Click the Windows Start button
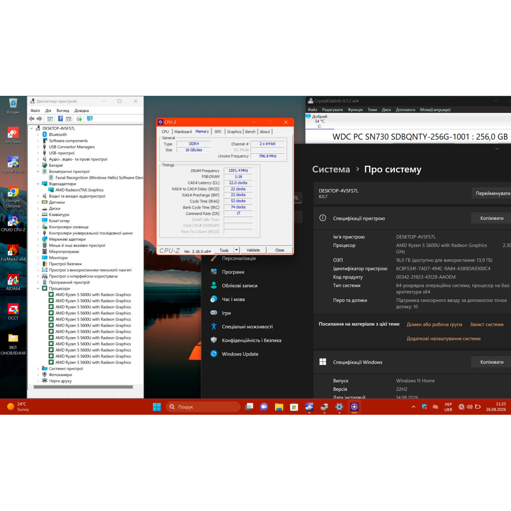511x511 pixels. coord(157,407)
